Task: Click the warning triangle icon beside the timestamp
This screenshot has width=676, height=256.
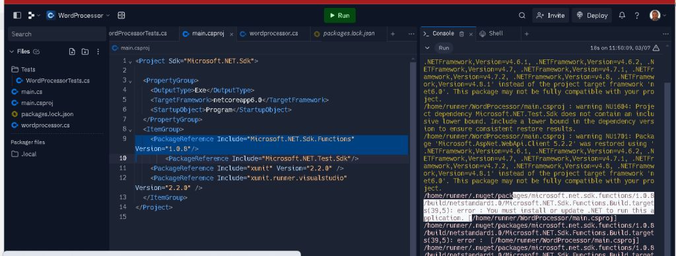Action: tap(656, 48)
